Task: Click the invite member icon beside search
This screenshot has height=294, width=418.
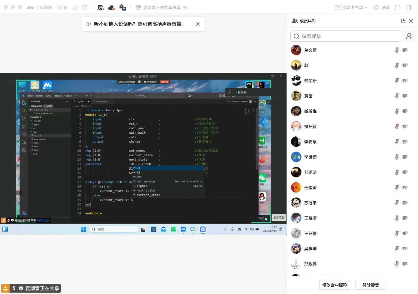Action: coord(409,36)
